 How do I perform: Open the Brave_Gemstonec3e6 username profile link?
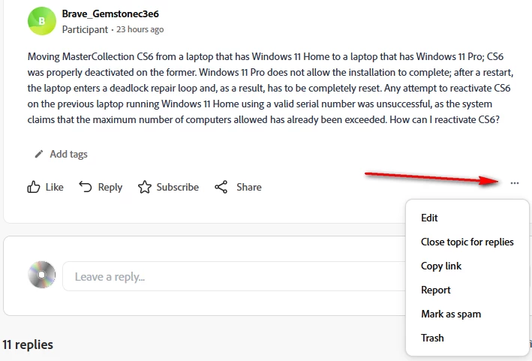[x=110, y=14]
